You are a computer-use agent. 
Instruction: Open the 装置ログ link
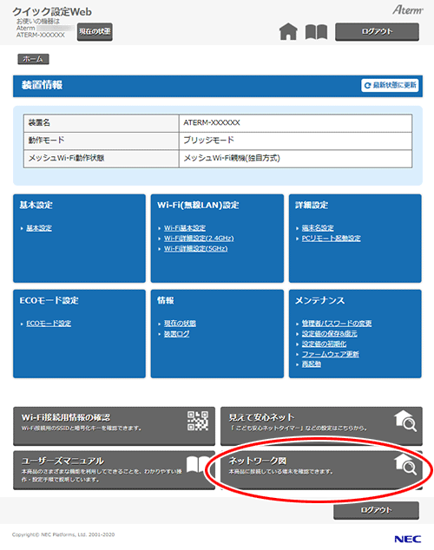(176, 334)
